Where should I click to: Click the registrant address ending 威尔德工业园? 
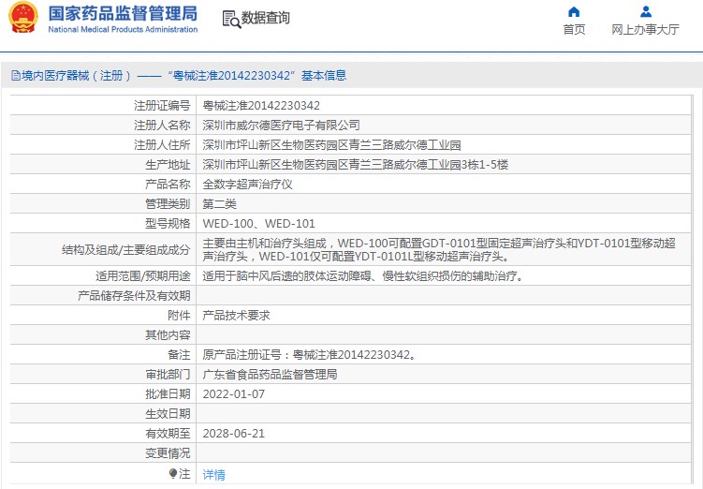(x=331, y=145)
